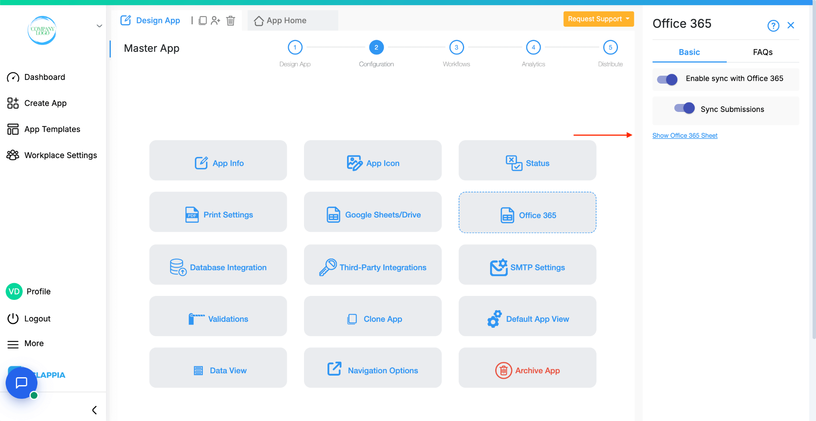Open SMTP Settings card
The width and height of the screenshot is (816, 421).
527,264
